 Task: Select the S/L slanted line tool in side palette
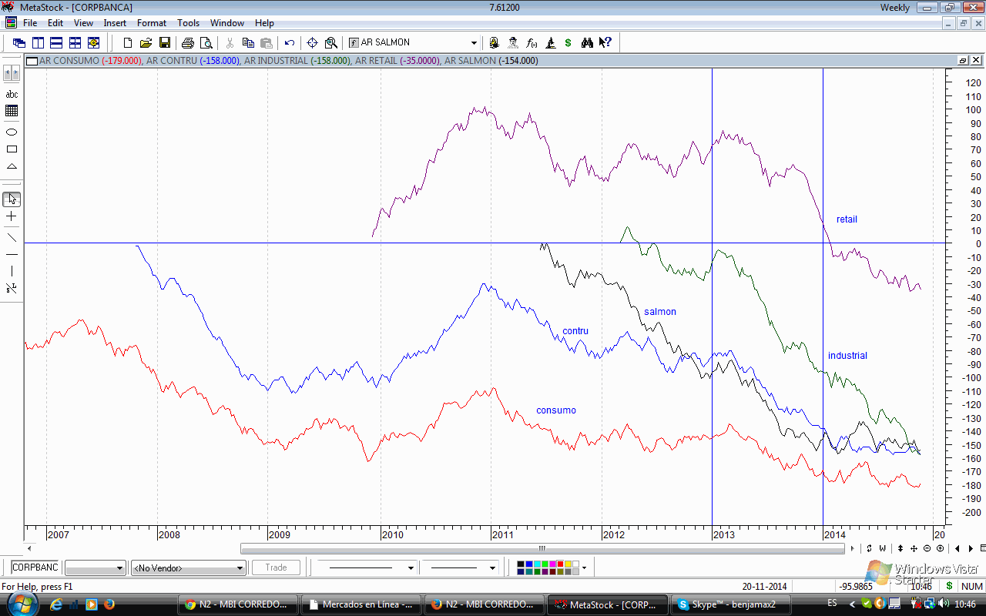12,288
